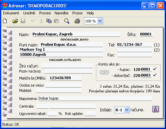Click the New document toolbar icon

point(5,21)
